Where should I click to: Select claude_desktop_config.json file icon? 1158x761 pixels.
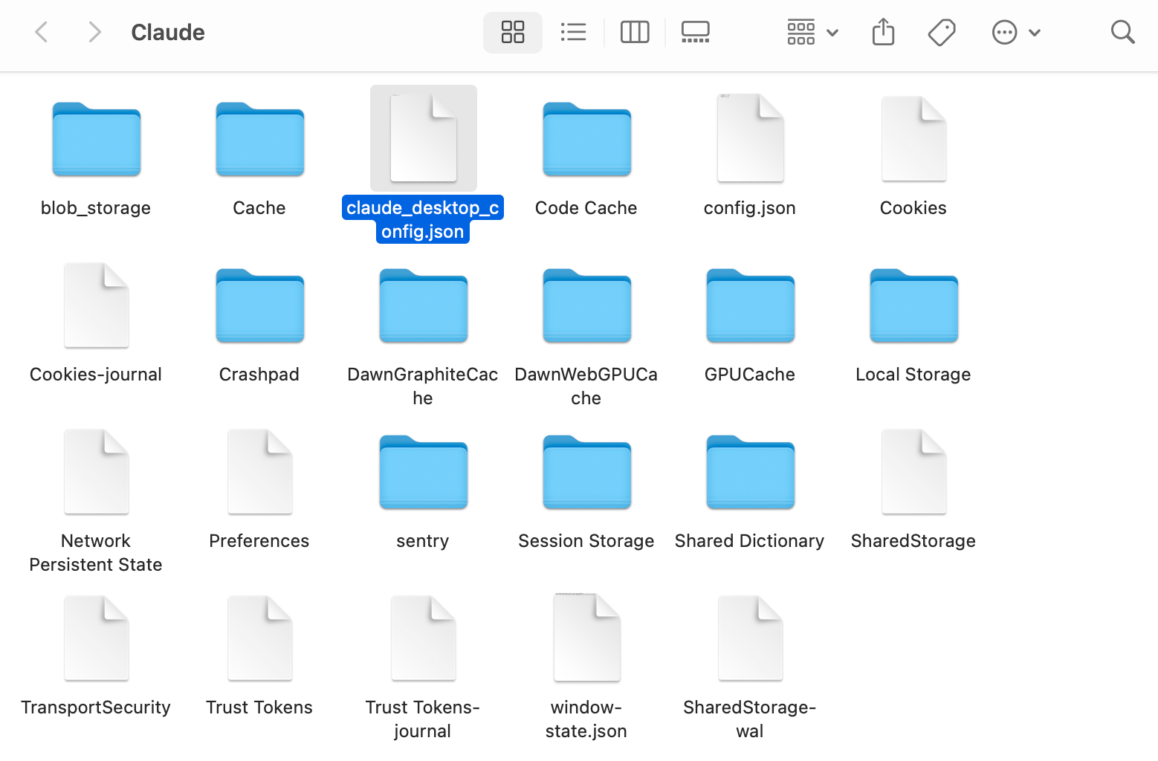click(424, 138)
